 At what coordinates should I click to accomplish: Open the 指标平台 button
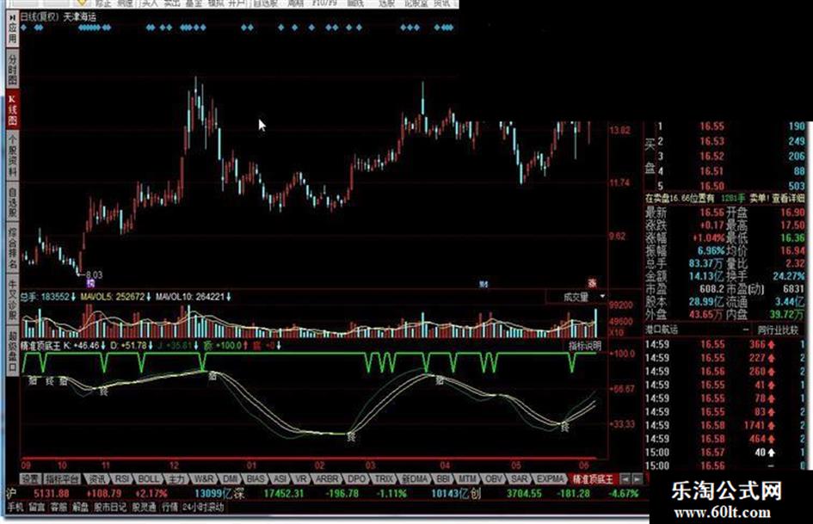62,479
